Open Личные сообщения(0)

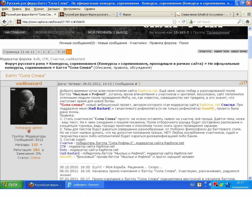coord(77,43)
